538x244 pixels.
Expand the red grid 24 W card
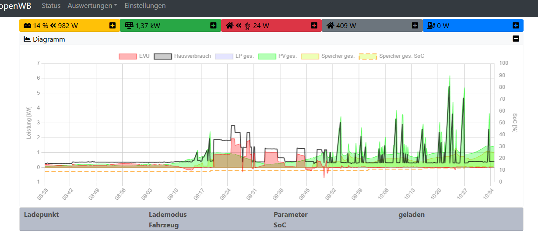tap(314, 25)
